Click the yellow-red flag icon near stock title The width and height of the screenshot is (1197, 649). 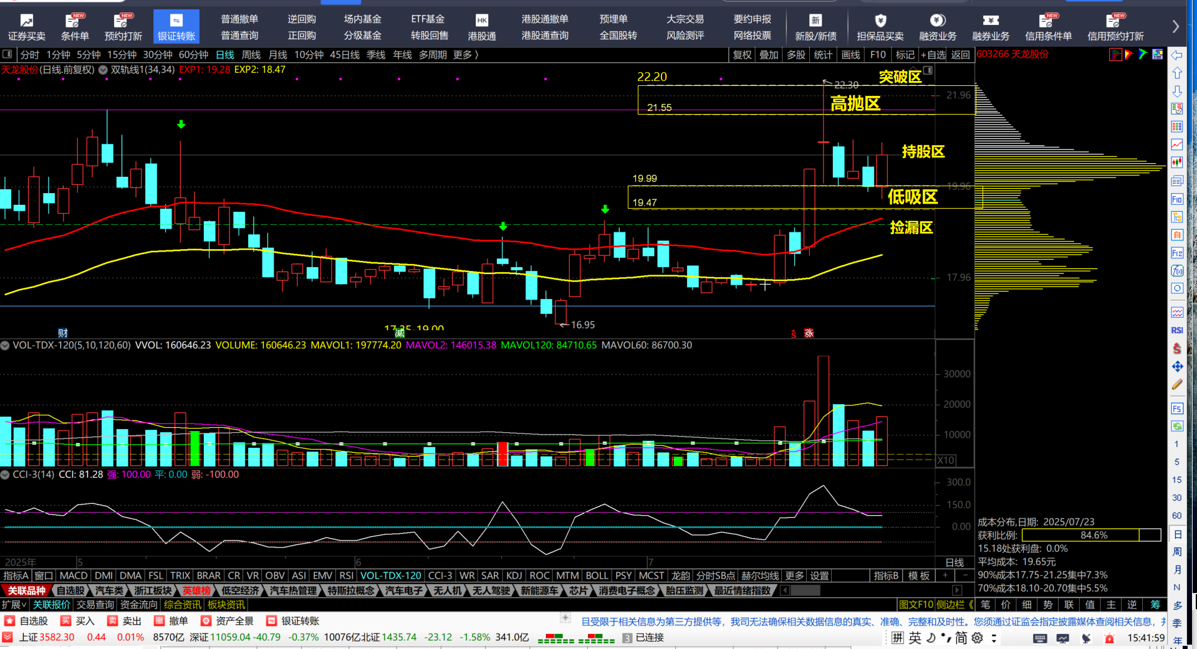[x=1129, y=55]
